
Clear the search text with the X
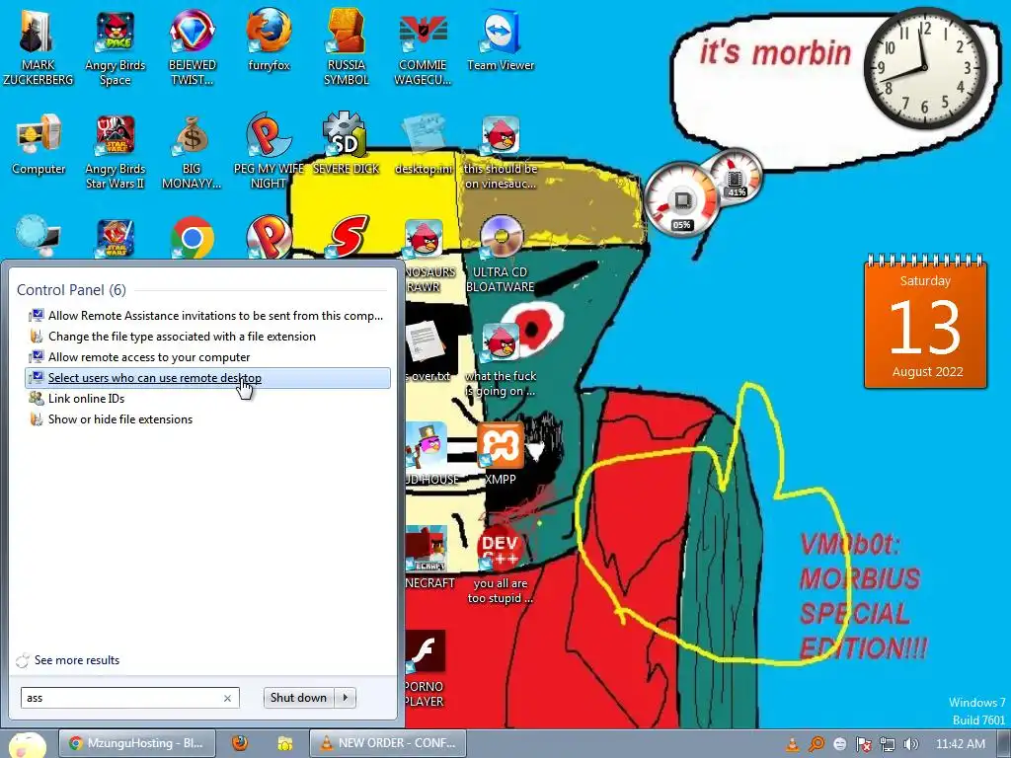tap(227, 698)
